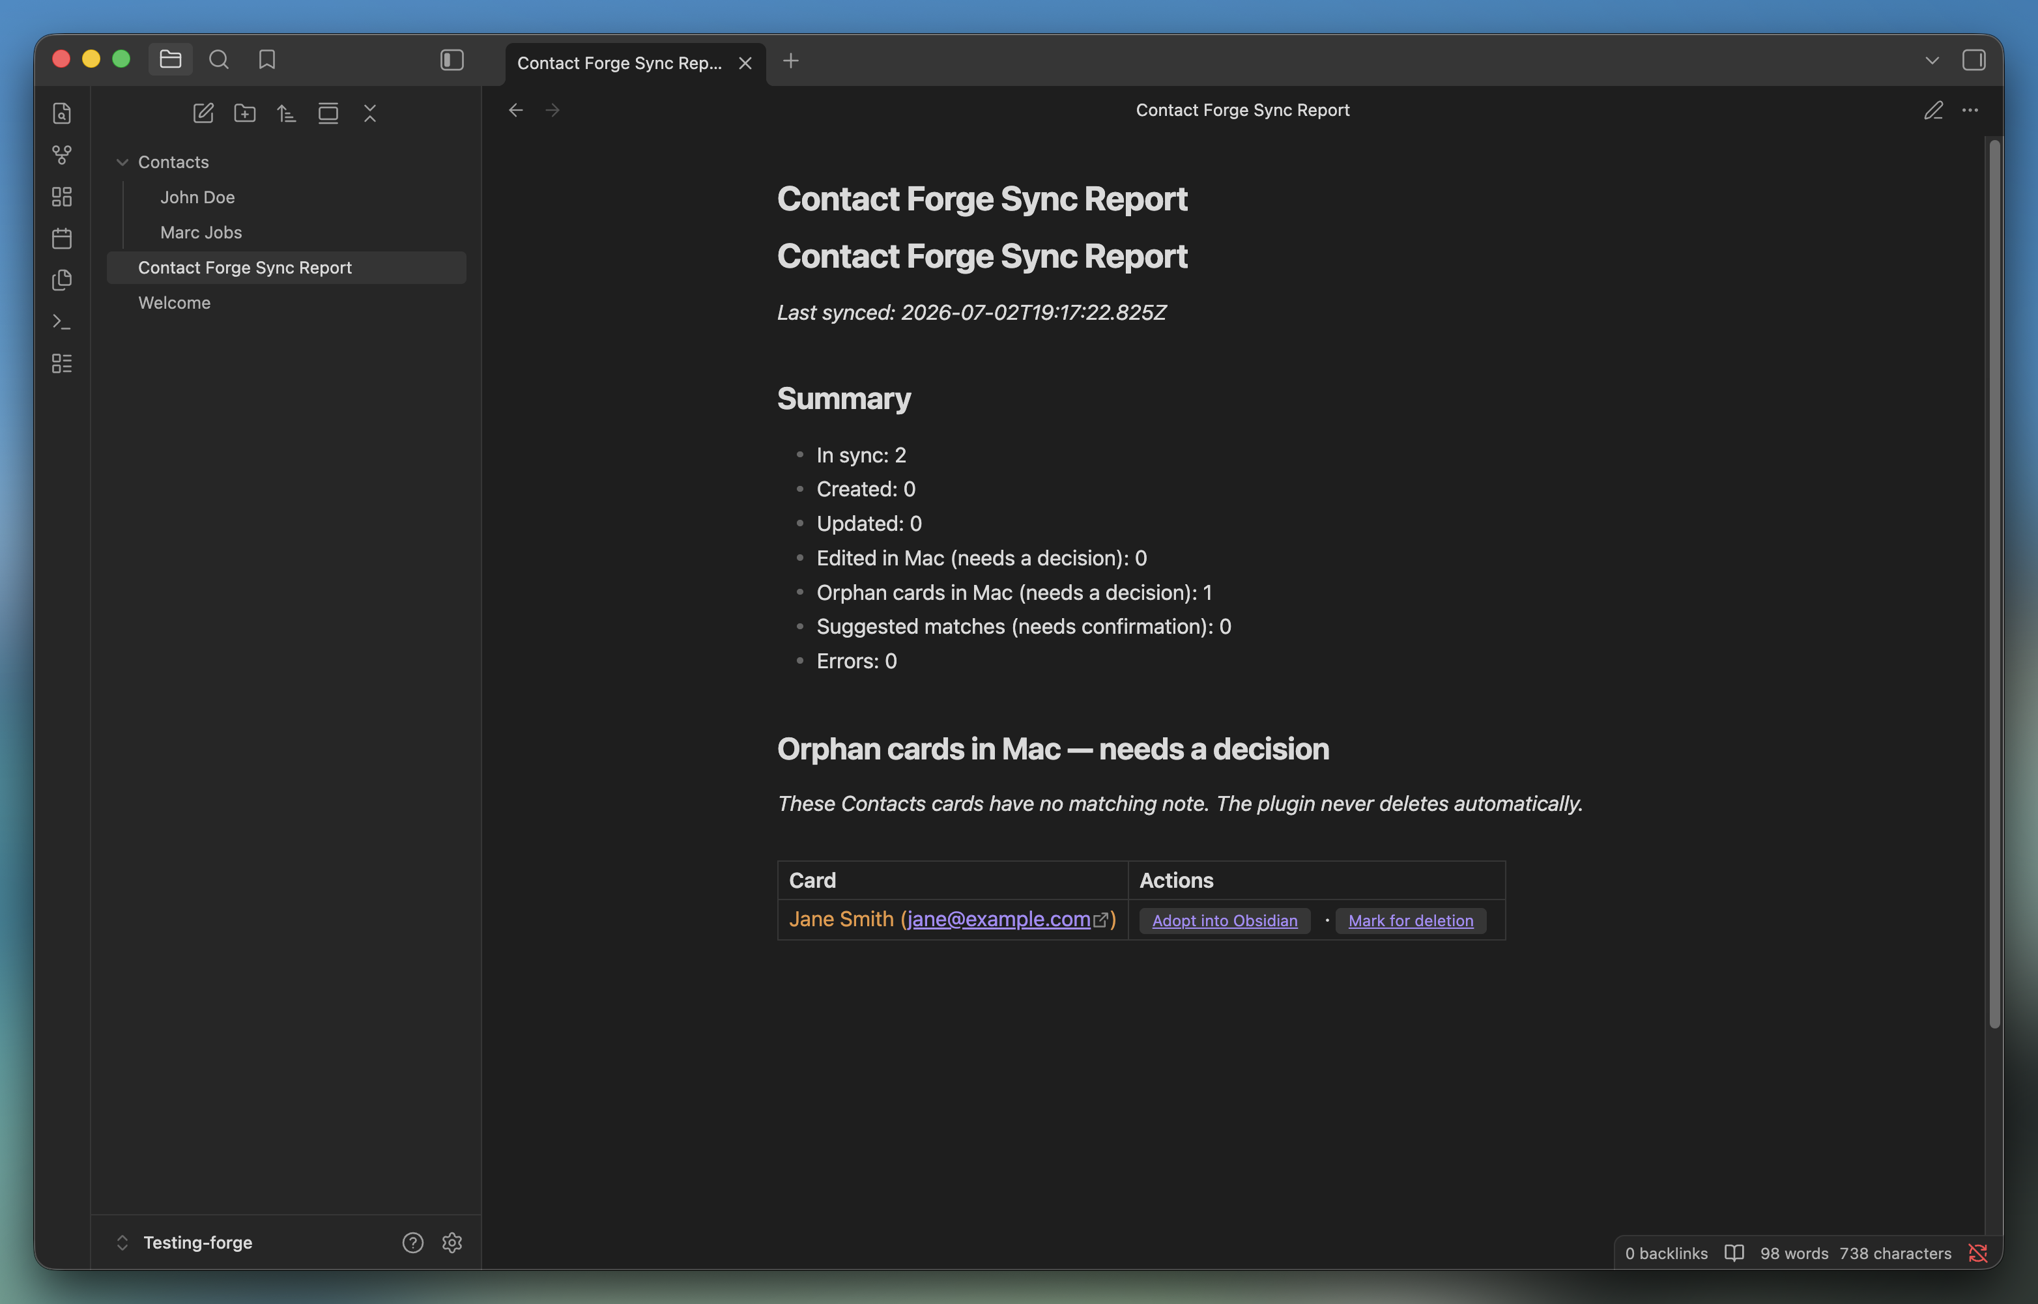Open the Welcome note
The height and width of the screenshot is (1304, 2038).
point(286,302)
